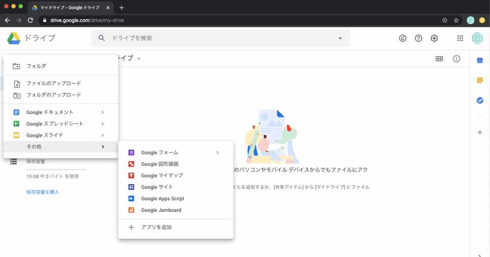This screenshot has height=257, width=490.
Task: Focus the ドライブを検索 search field
Action: point(220,38)
